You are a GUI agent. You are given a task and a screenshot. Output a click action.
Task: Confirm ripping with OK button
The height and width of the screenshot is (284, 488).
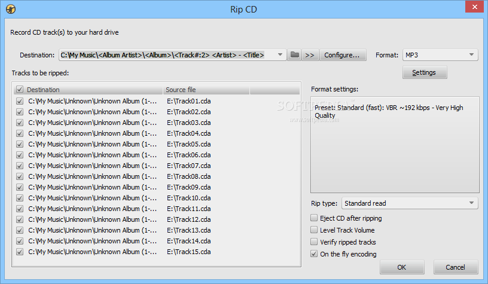tap(402, 267)
